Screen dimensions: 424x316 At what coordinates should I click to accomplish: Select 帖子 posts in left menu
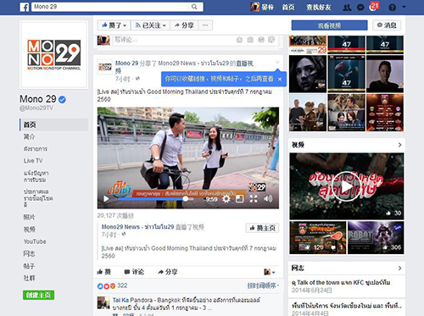pos(29,266)
